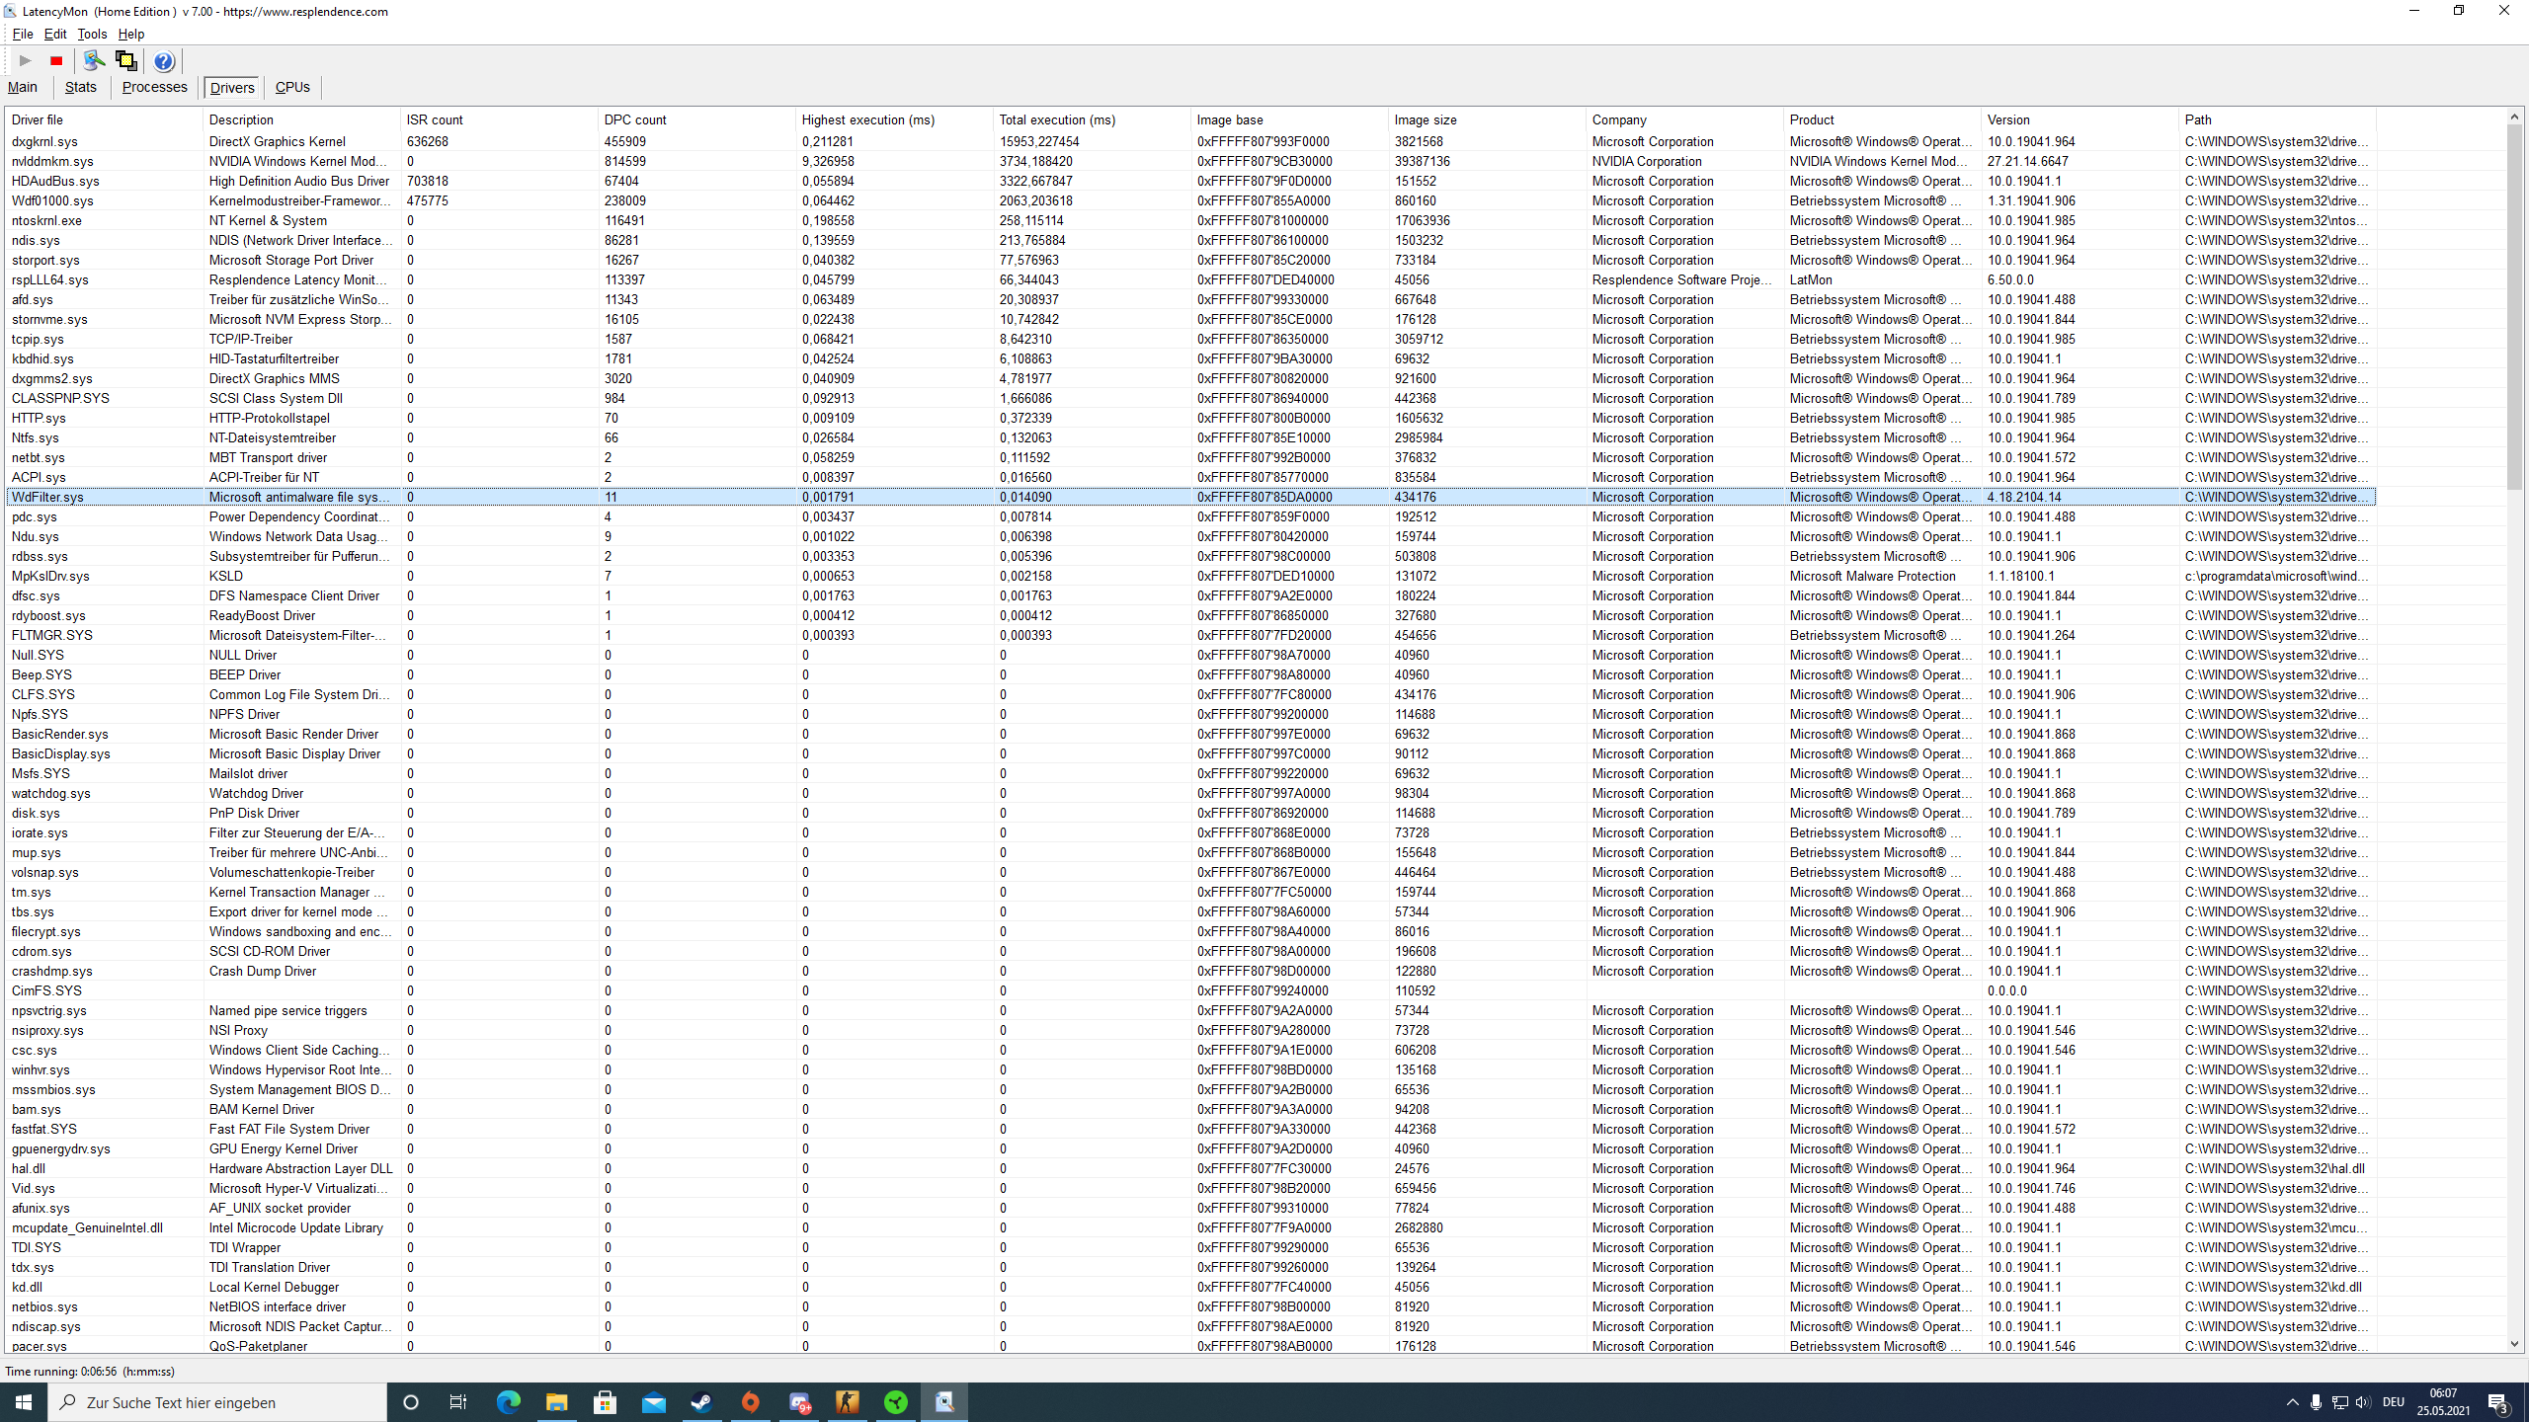Open Discord taskbar icon with notification badge
The image size is (2529, 1422).
click(799, 1402)
